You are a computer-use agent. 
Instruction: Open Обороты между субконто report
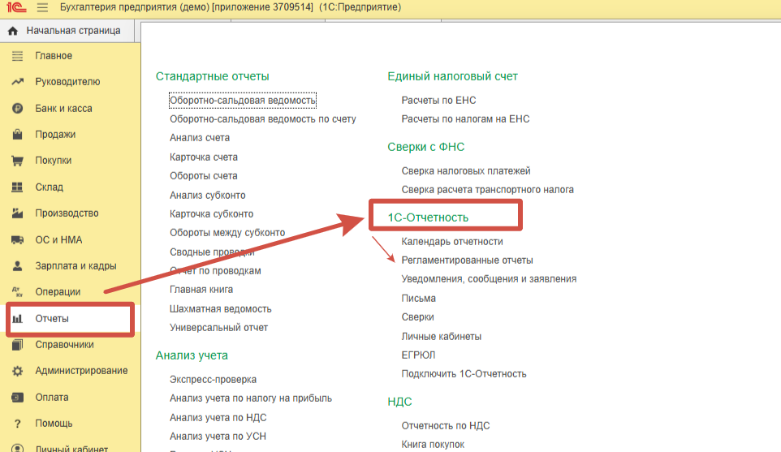(227, 233)
